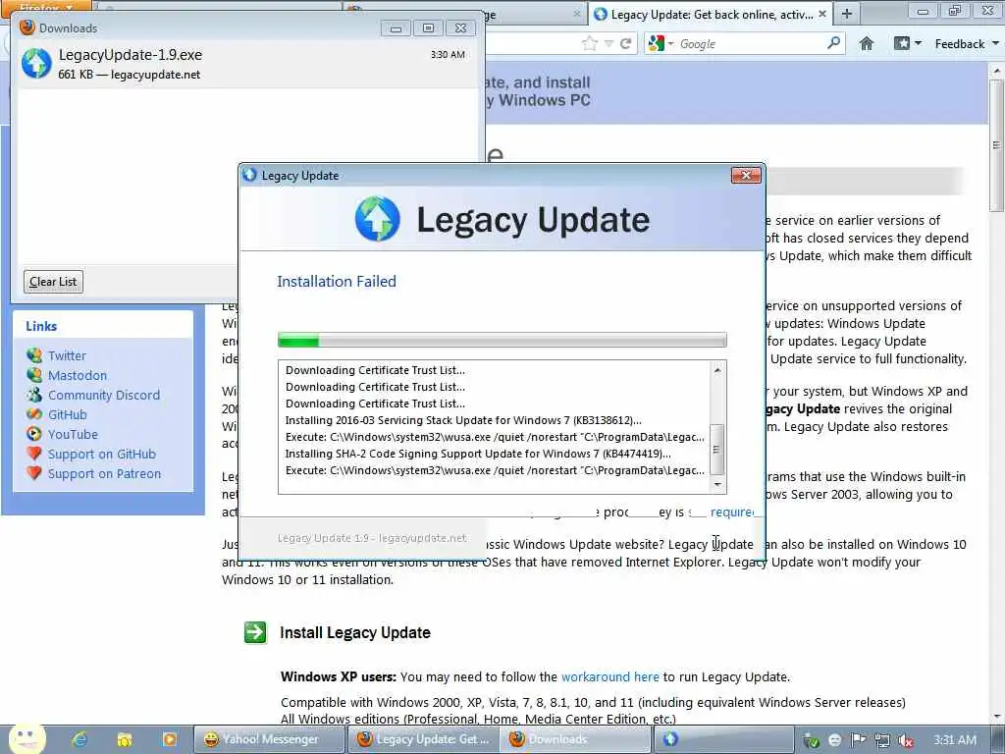Open the Feedback dropdown menu
Viewport: 1005px width, 754px height.
tap(967, 43)
